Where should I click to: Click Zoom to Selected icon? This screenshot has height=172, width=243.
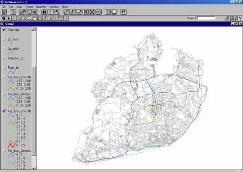coord(79,12)
